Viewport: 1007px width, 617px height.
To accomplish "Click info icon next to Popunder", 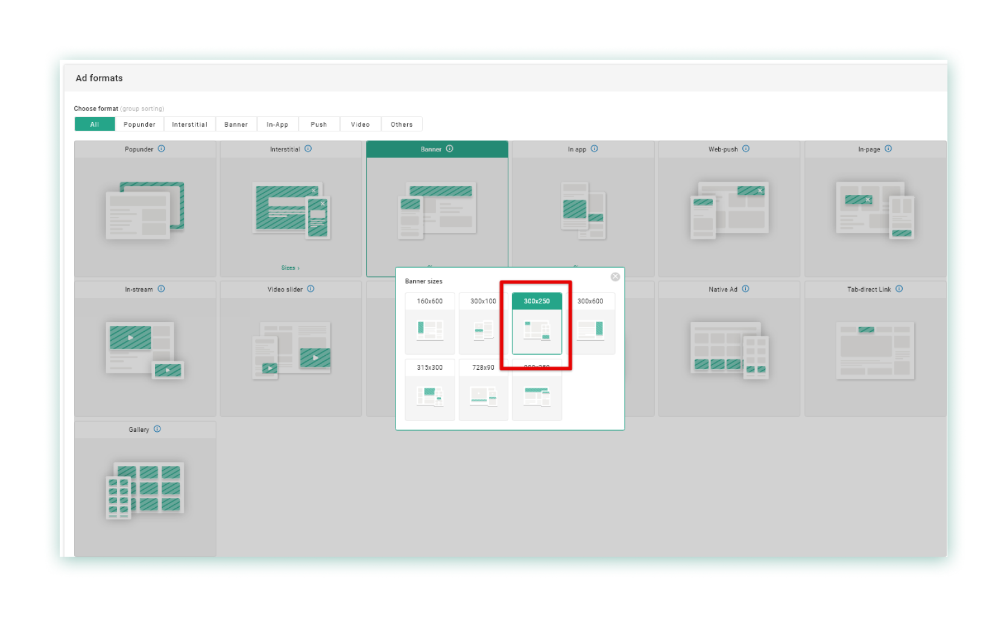I will point(162,149).
